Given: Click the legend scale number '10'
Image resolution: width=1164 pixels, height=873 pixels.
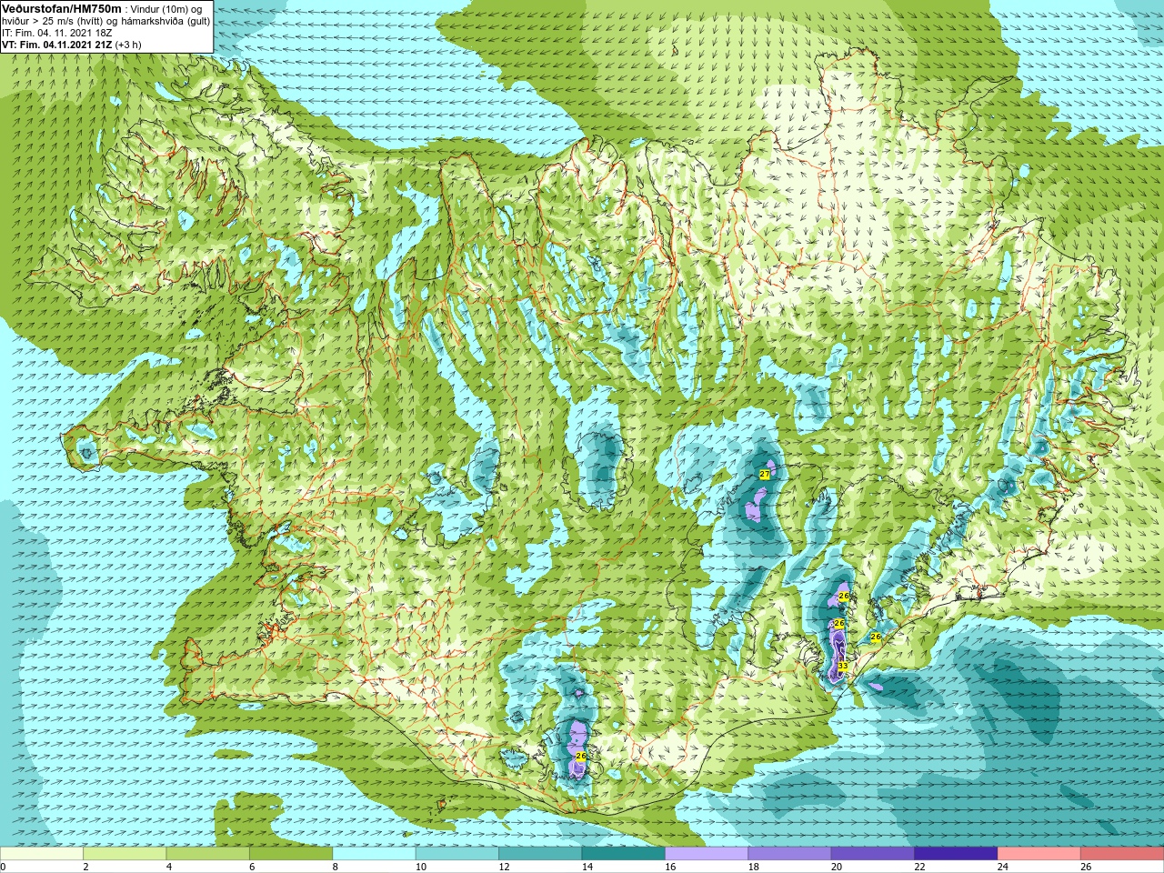Looking at the screenshot, I should (x=421, y=868).
